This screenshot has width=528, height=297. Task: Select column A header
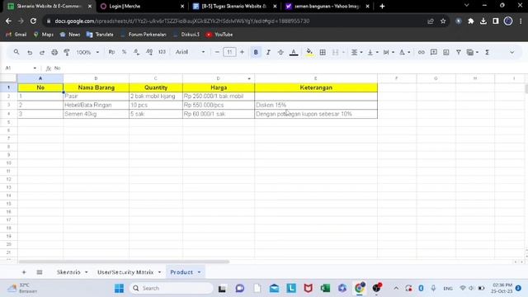pyautogui.click(x=40, y=78)
